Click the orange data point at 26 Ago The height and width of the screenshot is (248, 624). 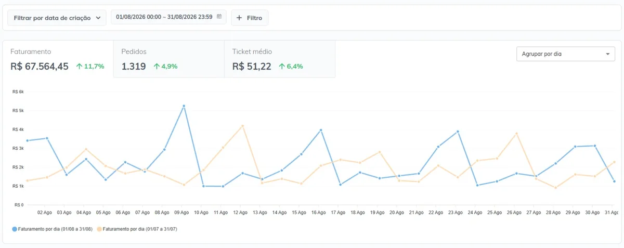pos(516,134)
